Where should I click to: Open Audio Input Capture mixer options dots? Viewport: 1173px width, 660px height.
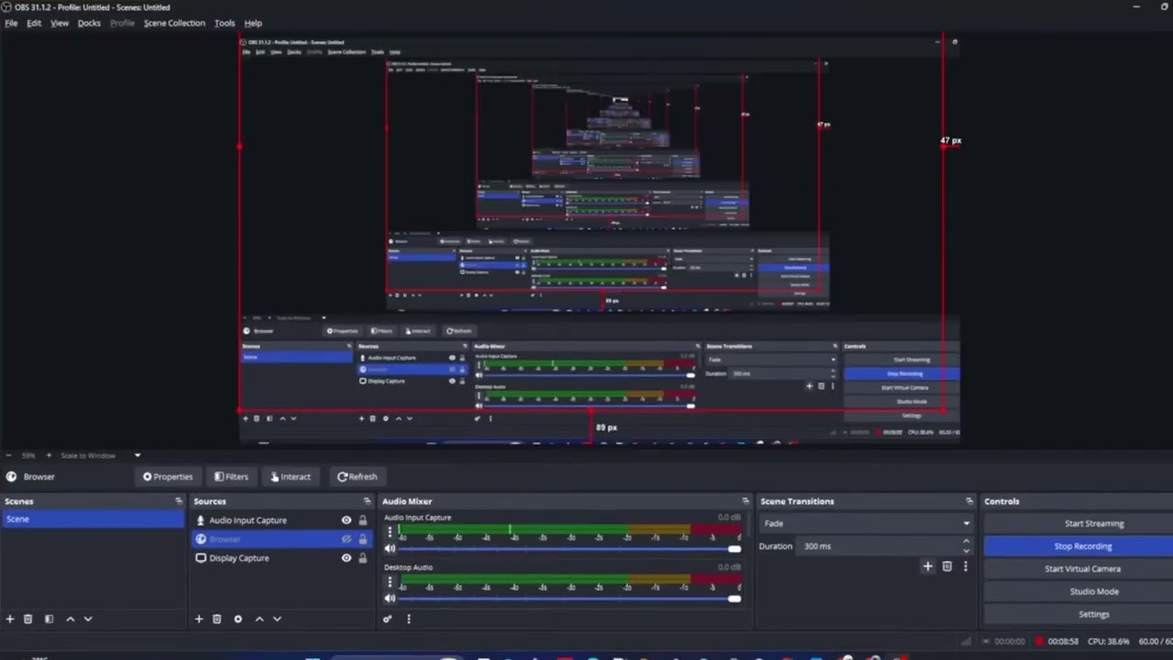click(389, 532)
